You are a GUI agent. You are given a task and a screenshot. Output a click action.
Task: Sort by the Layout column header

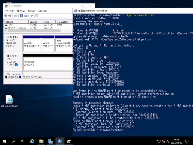[36, 22]
